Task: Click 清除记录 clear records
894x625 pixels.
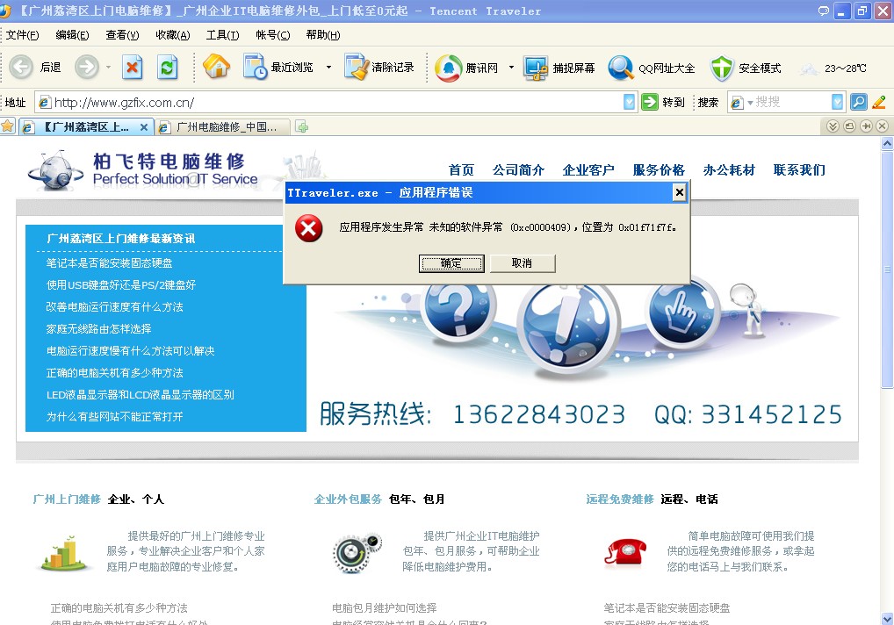Action: (x=379, y=68)
